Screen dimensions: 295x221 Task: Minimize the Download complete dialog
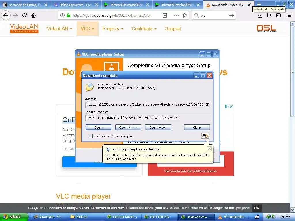[196, 75]
